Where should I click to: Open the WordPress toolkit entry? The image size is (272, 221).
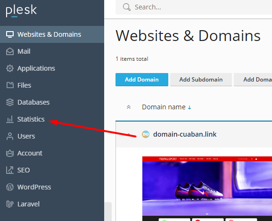pyautogui.click(x=52, y=187)
